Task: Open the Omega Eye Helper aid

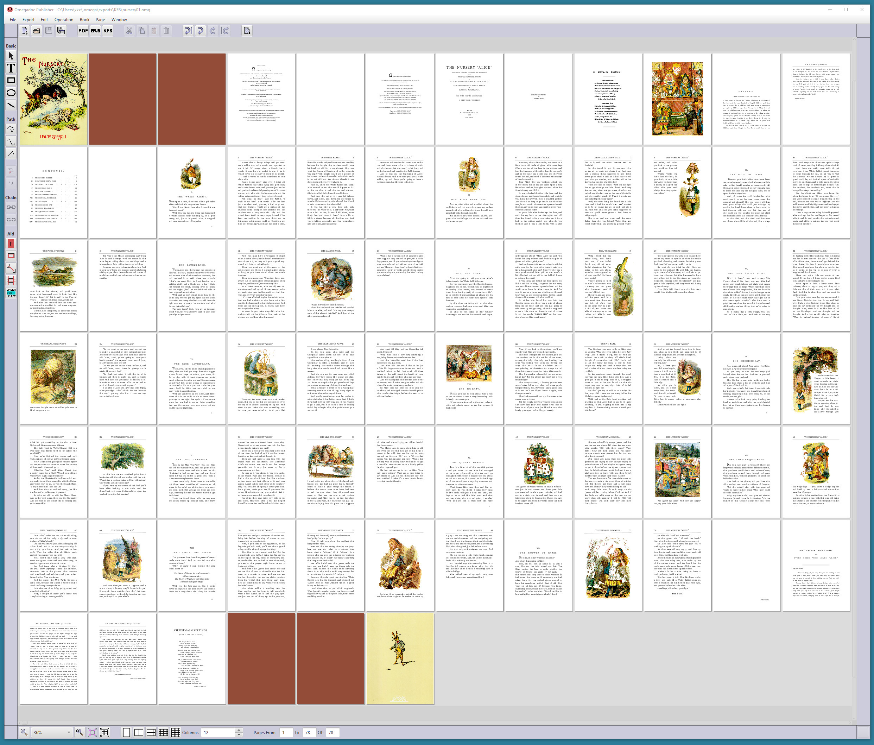Action: tap(11, 293)
